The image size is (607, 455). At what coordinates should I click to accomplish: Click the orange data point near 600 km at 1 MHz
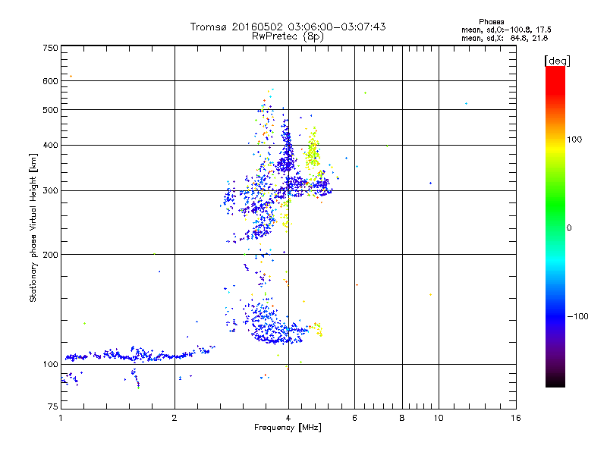[x=71, y=77]
